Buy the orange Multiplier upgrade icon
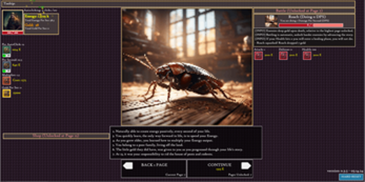The image size is (365, 182). point(6,81)
